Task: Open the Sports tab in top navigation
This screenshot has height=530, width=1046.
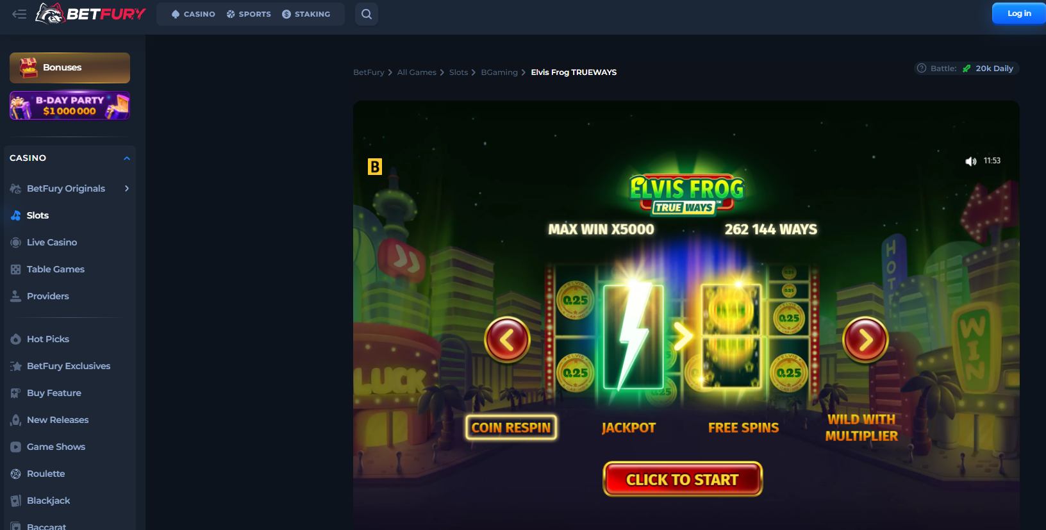Action: click(249, 14)
